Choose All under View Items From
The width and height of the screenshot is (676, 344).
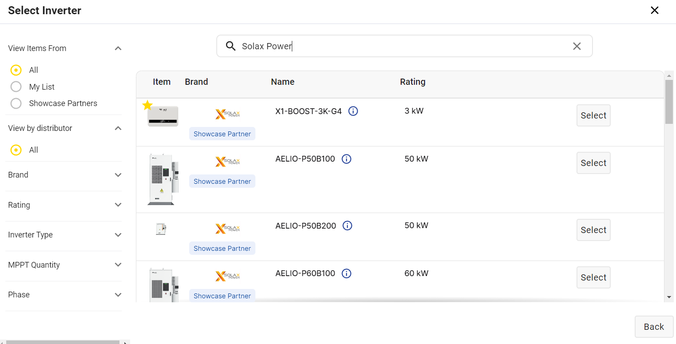(x=16, y=70)
